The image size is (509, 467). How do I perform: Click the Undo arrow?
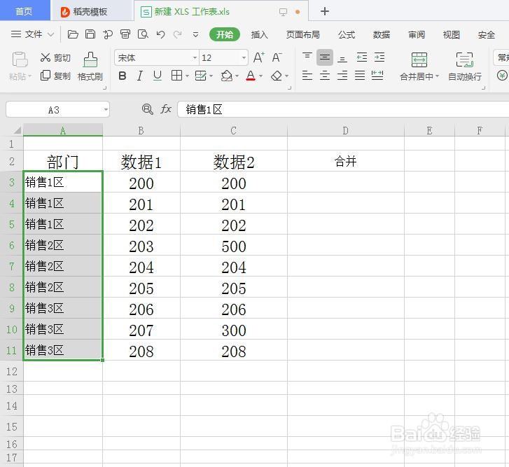[x=160, y=34]
